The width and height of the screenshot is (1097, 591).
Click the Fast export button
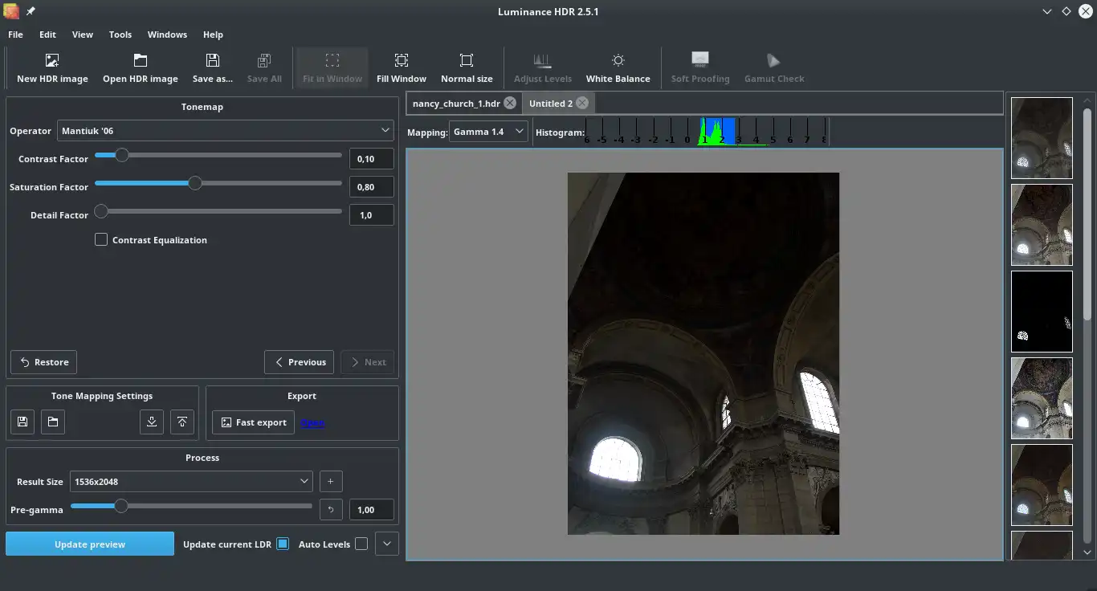[253, 422]
